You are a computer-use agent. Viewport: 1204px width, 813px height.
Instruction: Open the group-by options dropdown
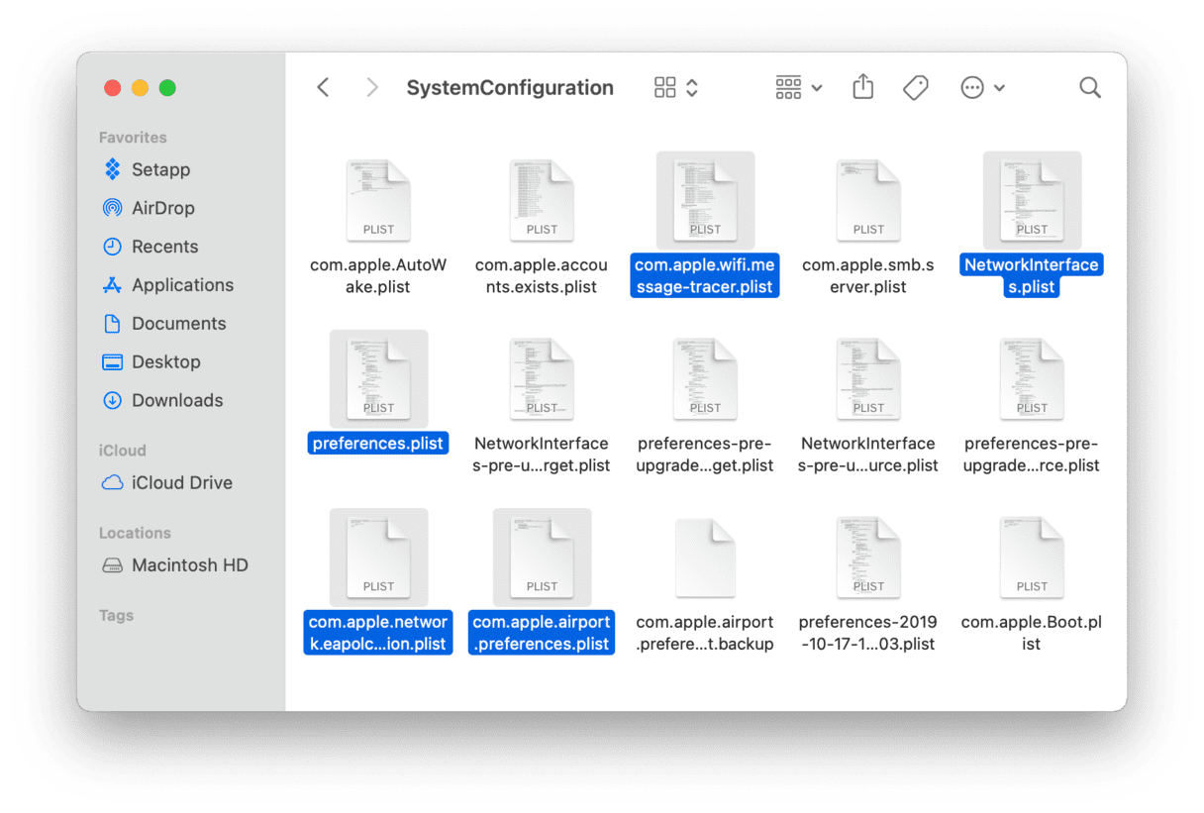tap(799, 87)
